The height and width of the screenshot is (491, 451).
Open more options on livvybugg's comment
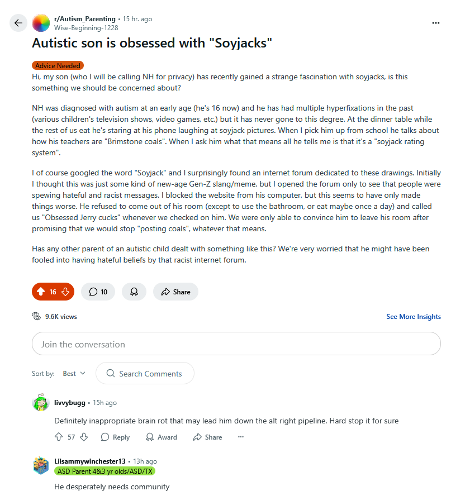coord(241,437)
